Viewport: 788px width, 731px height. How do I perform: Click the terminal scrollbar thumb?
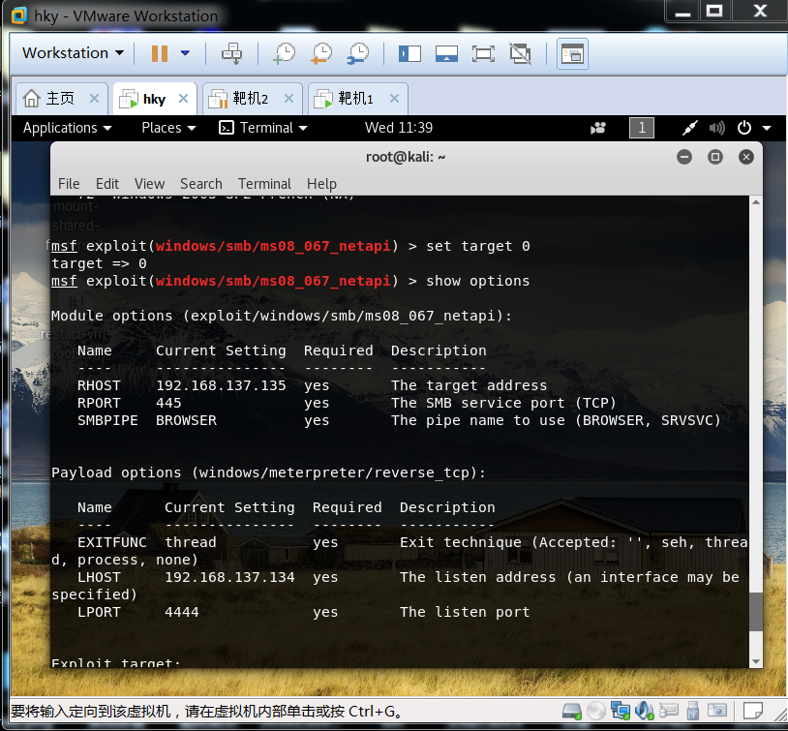click(755, 611)
